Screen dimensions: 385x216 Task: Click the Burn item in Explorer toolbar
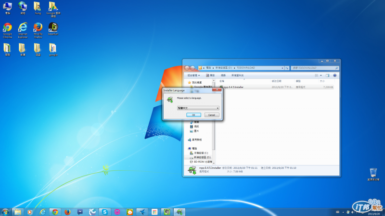click(223, 76)
